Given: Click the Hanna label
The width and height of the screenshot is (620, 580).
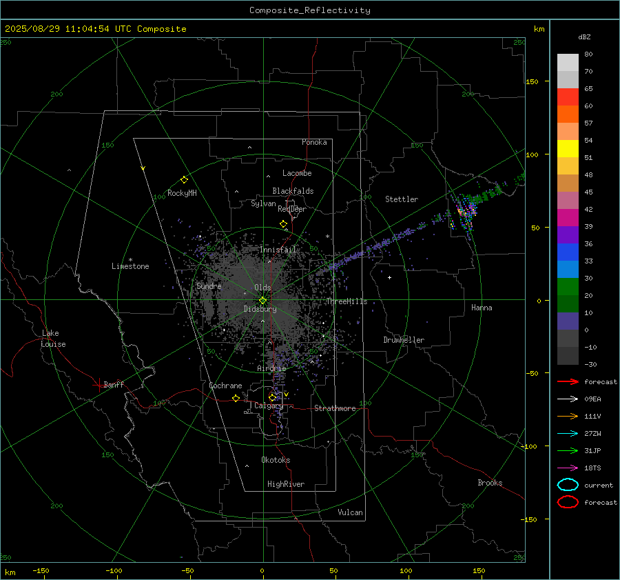Looking at the screenshot, I should (x=482, y=308).
